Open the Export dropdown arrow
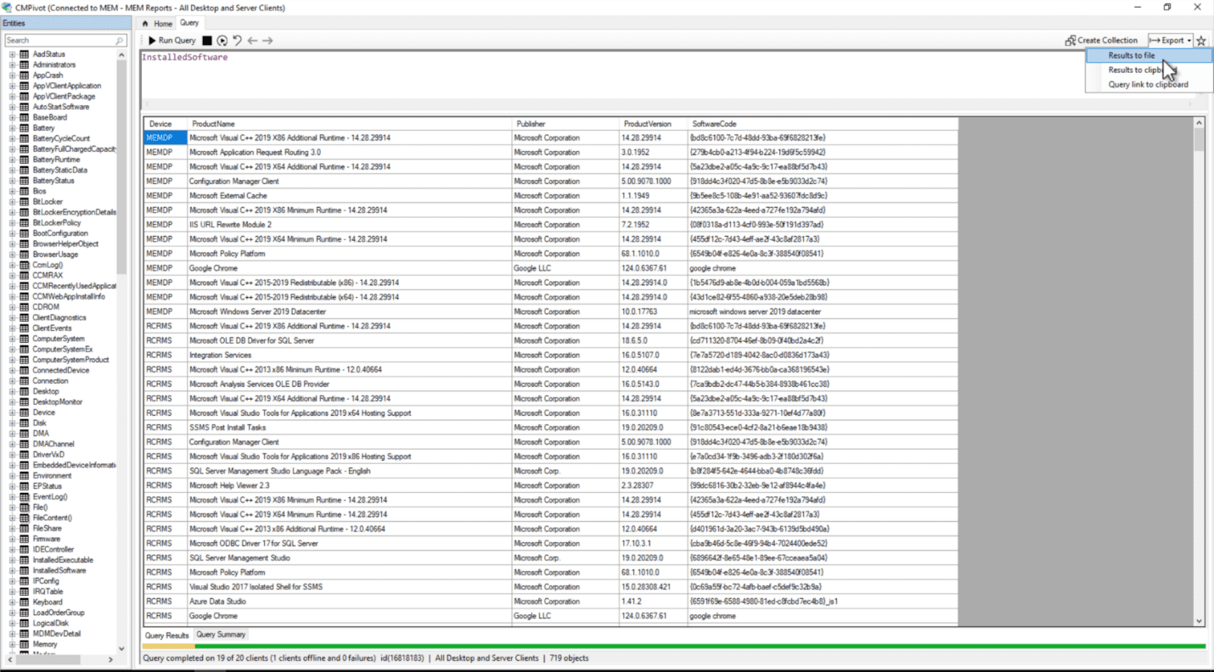The height and width of the screenshot is (672, 1214). click(x=1189, y=41)
